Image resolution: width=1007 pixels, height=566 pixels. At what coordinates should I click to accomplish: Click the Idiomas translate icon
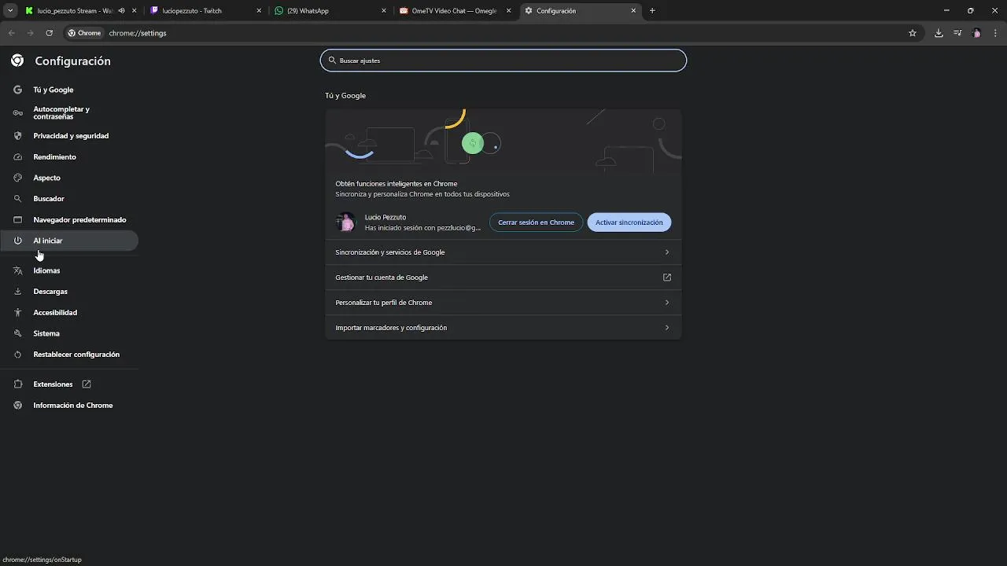point(17,270)
